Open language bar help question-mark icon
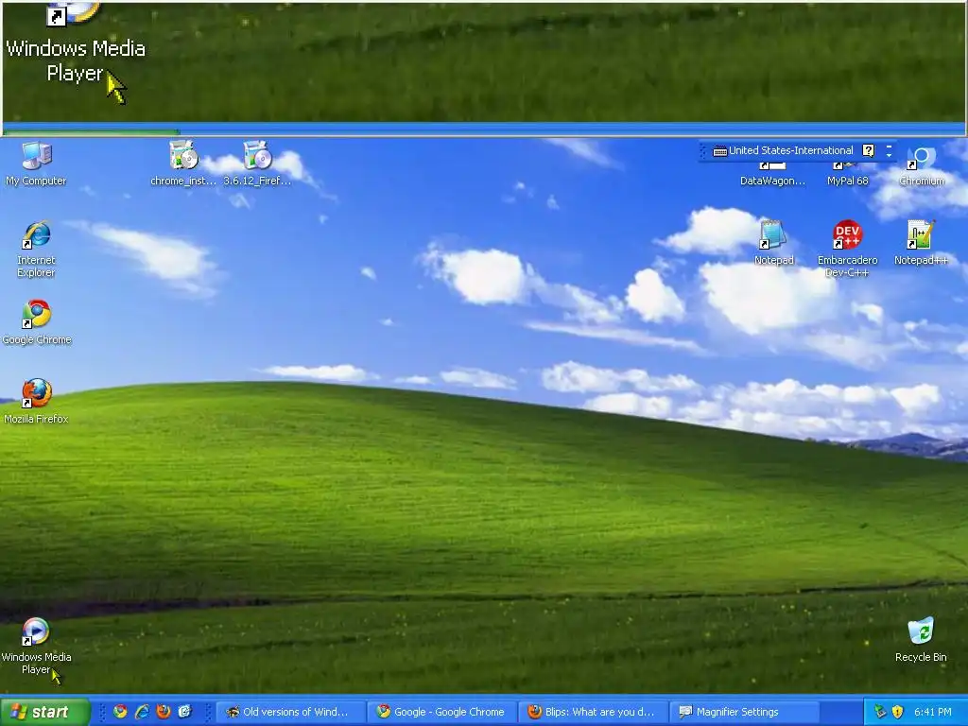The width and height of the screenshot is (968, 726). pyautogui.click(x=869, y=150)
